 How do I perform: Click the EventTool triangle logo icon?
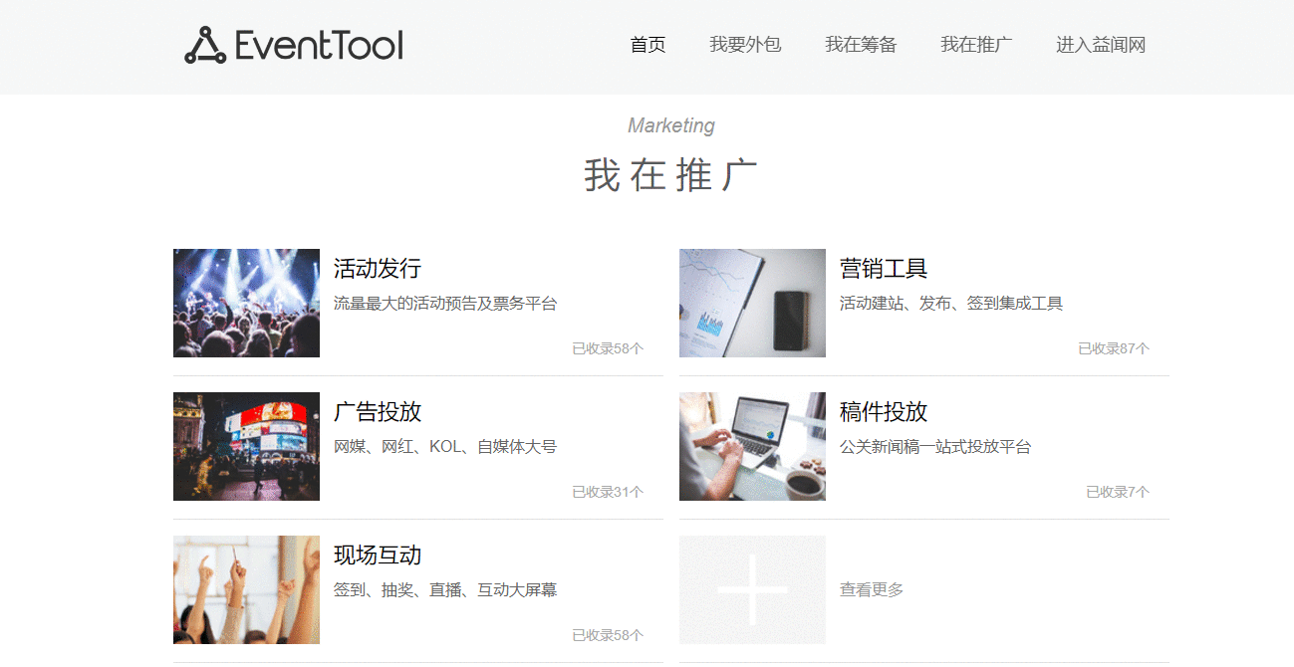coord(205,46)
